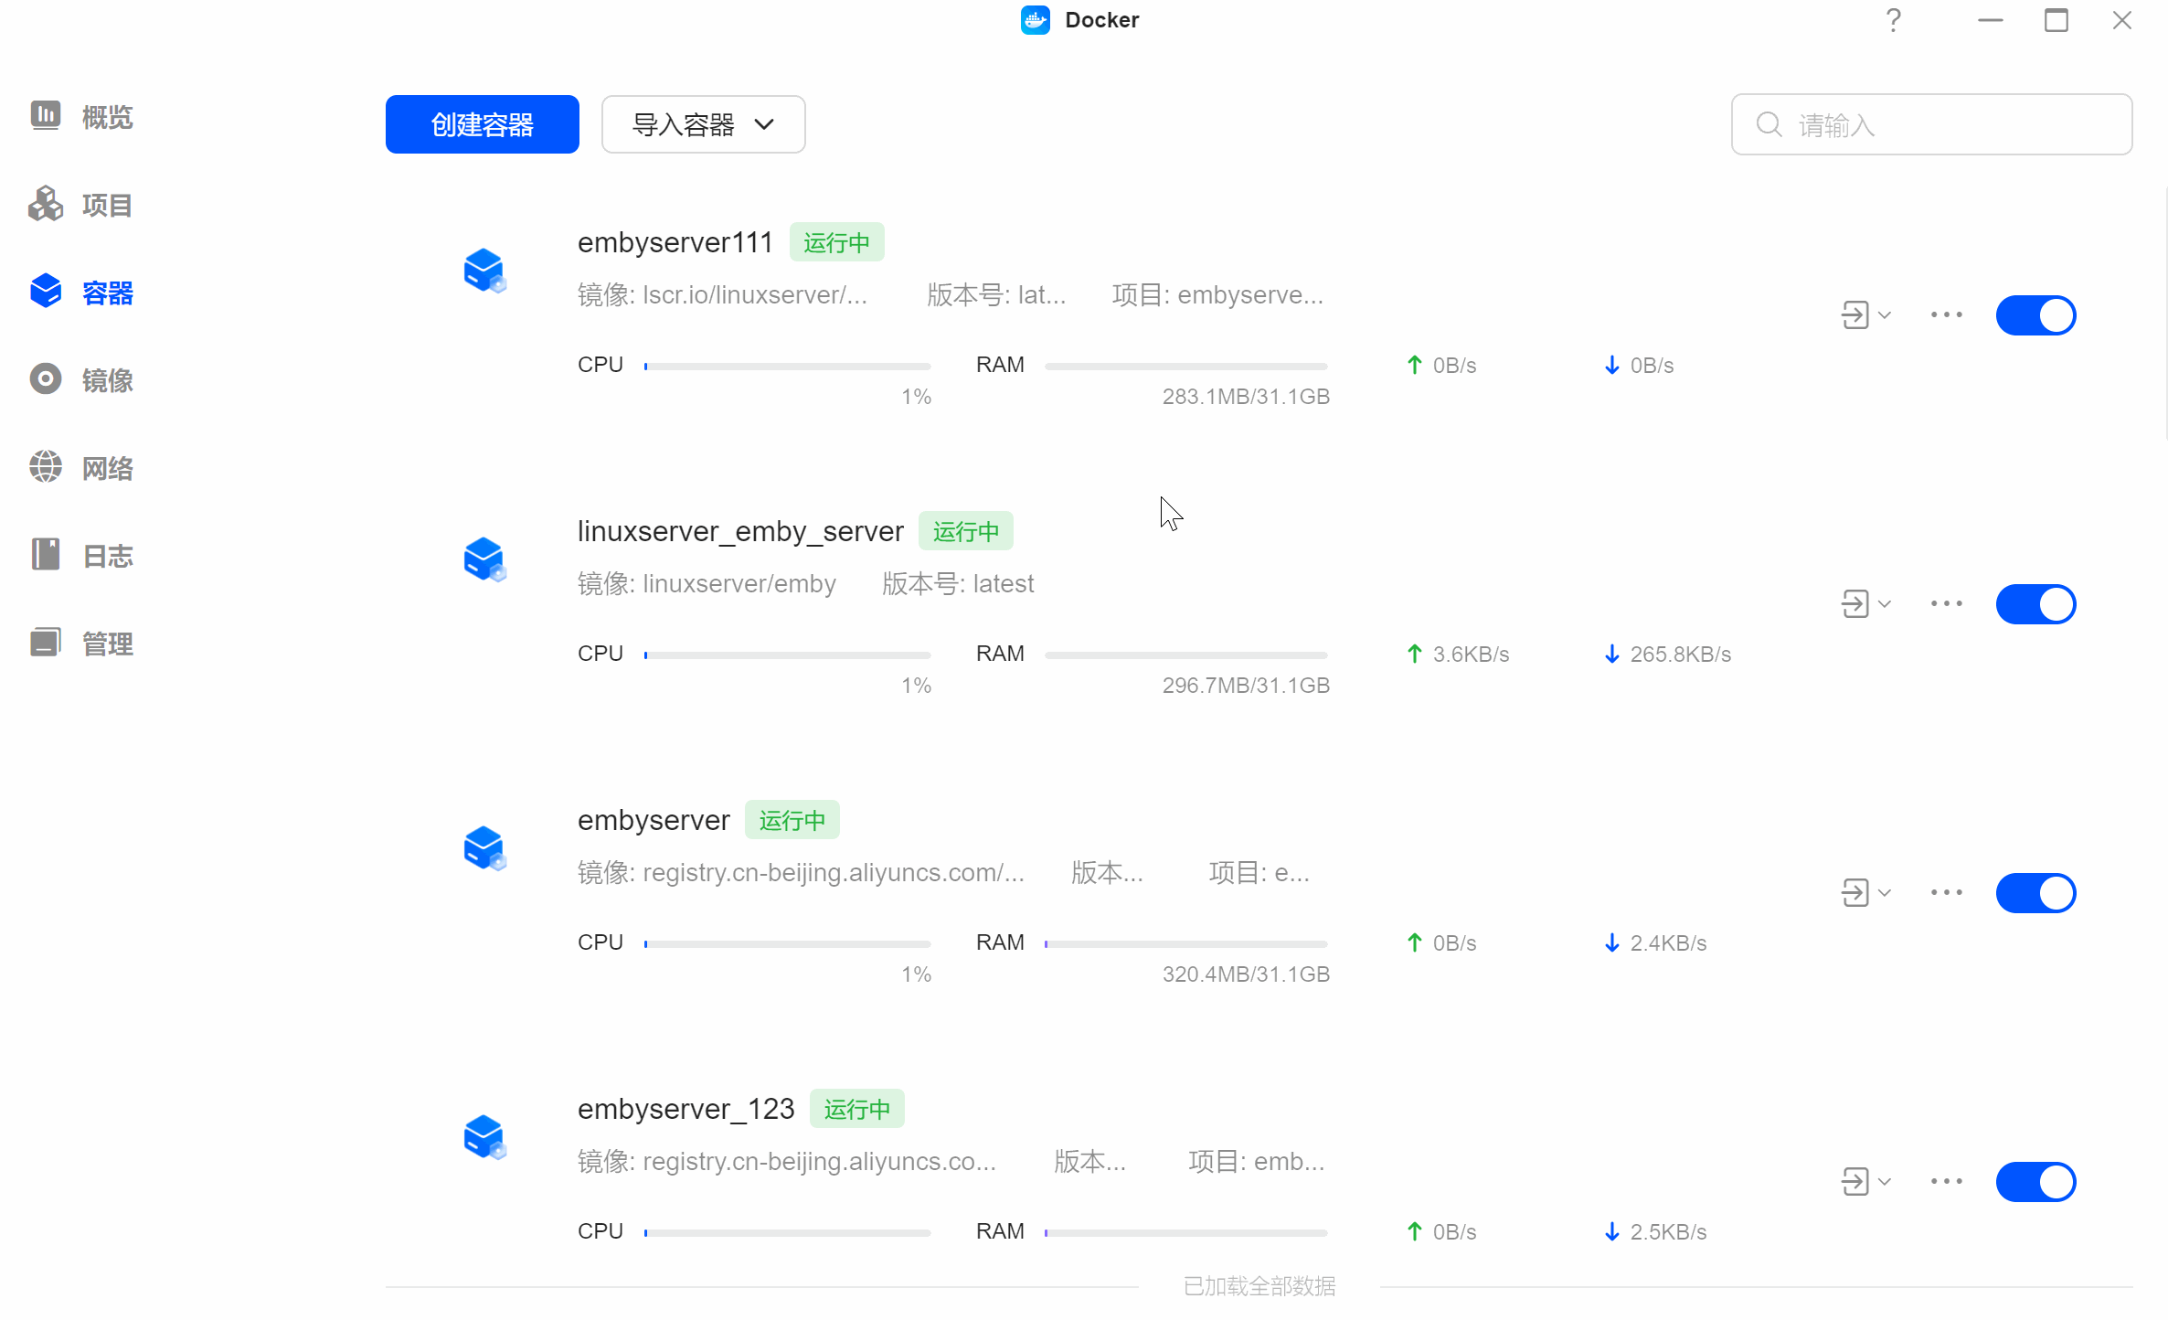Expand the 导入容器 import dropdown
The width and height of the screenshot is (2168, 1320).
(x=703, y=124)
